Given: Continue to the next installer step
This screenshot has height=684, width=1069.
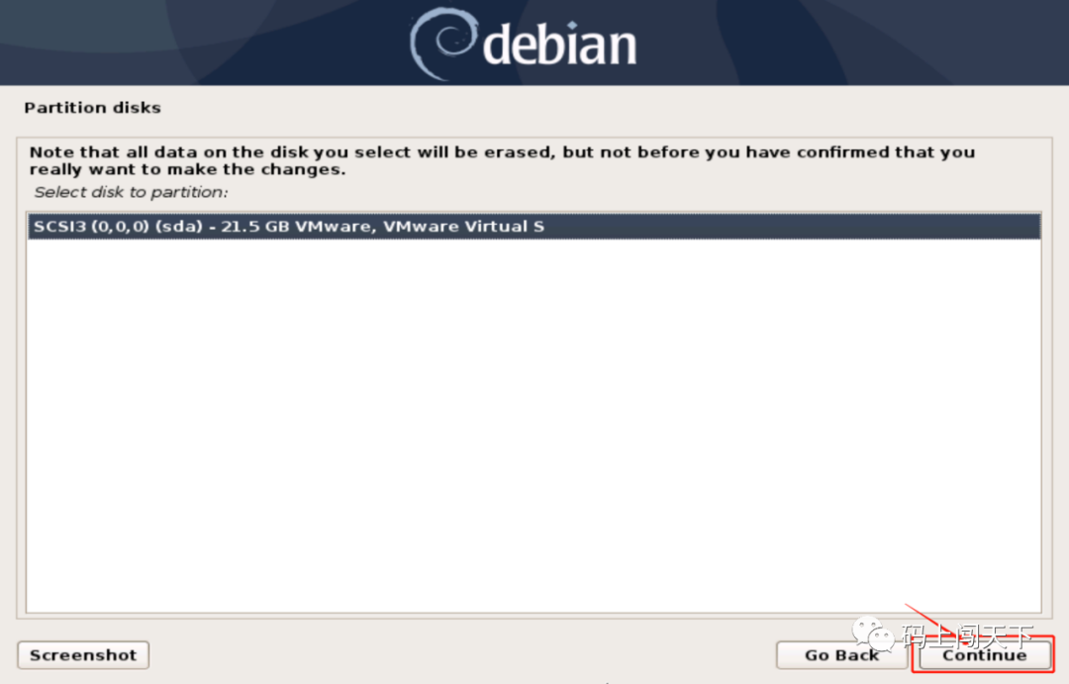Looking at the screenshot, I should tap(984, 655).
